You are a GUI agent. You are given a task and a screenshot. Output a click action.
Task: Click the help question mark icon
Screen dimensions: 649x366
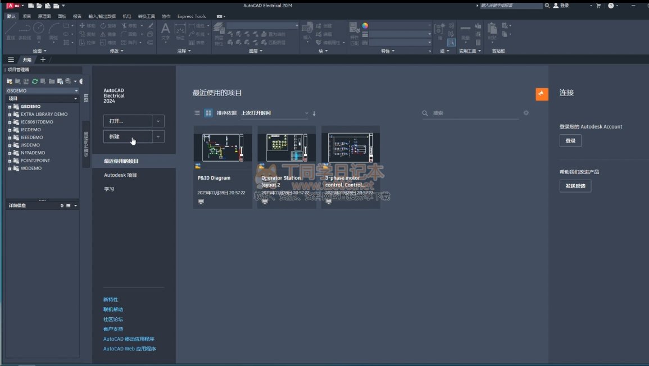click(x=611, y=6)
